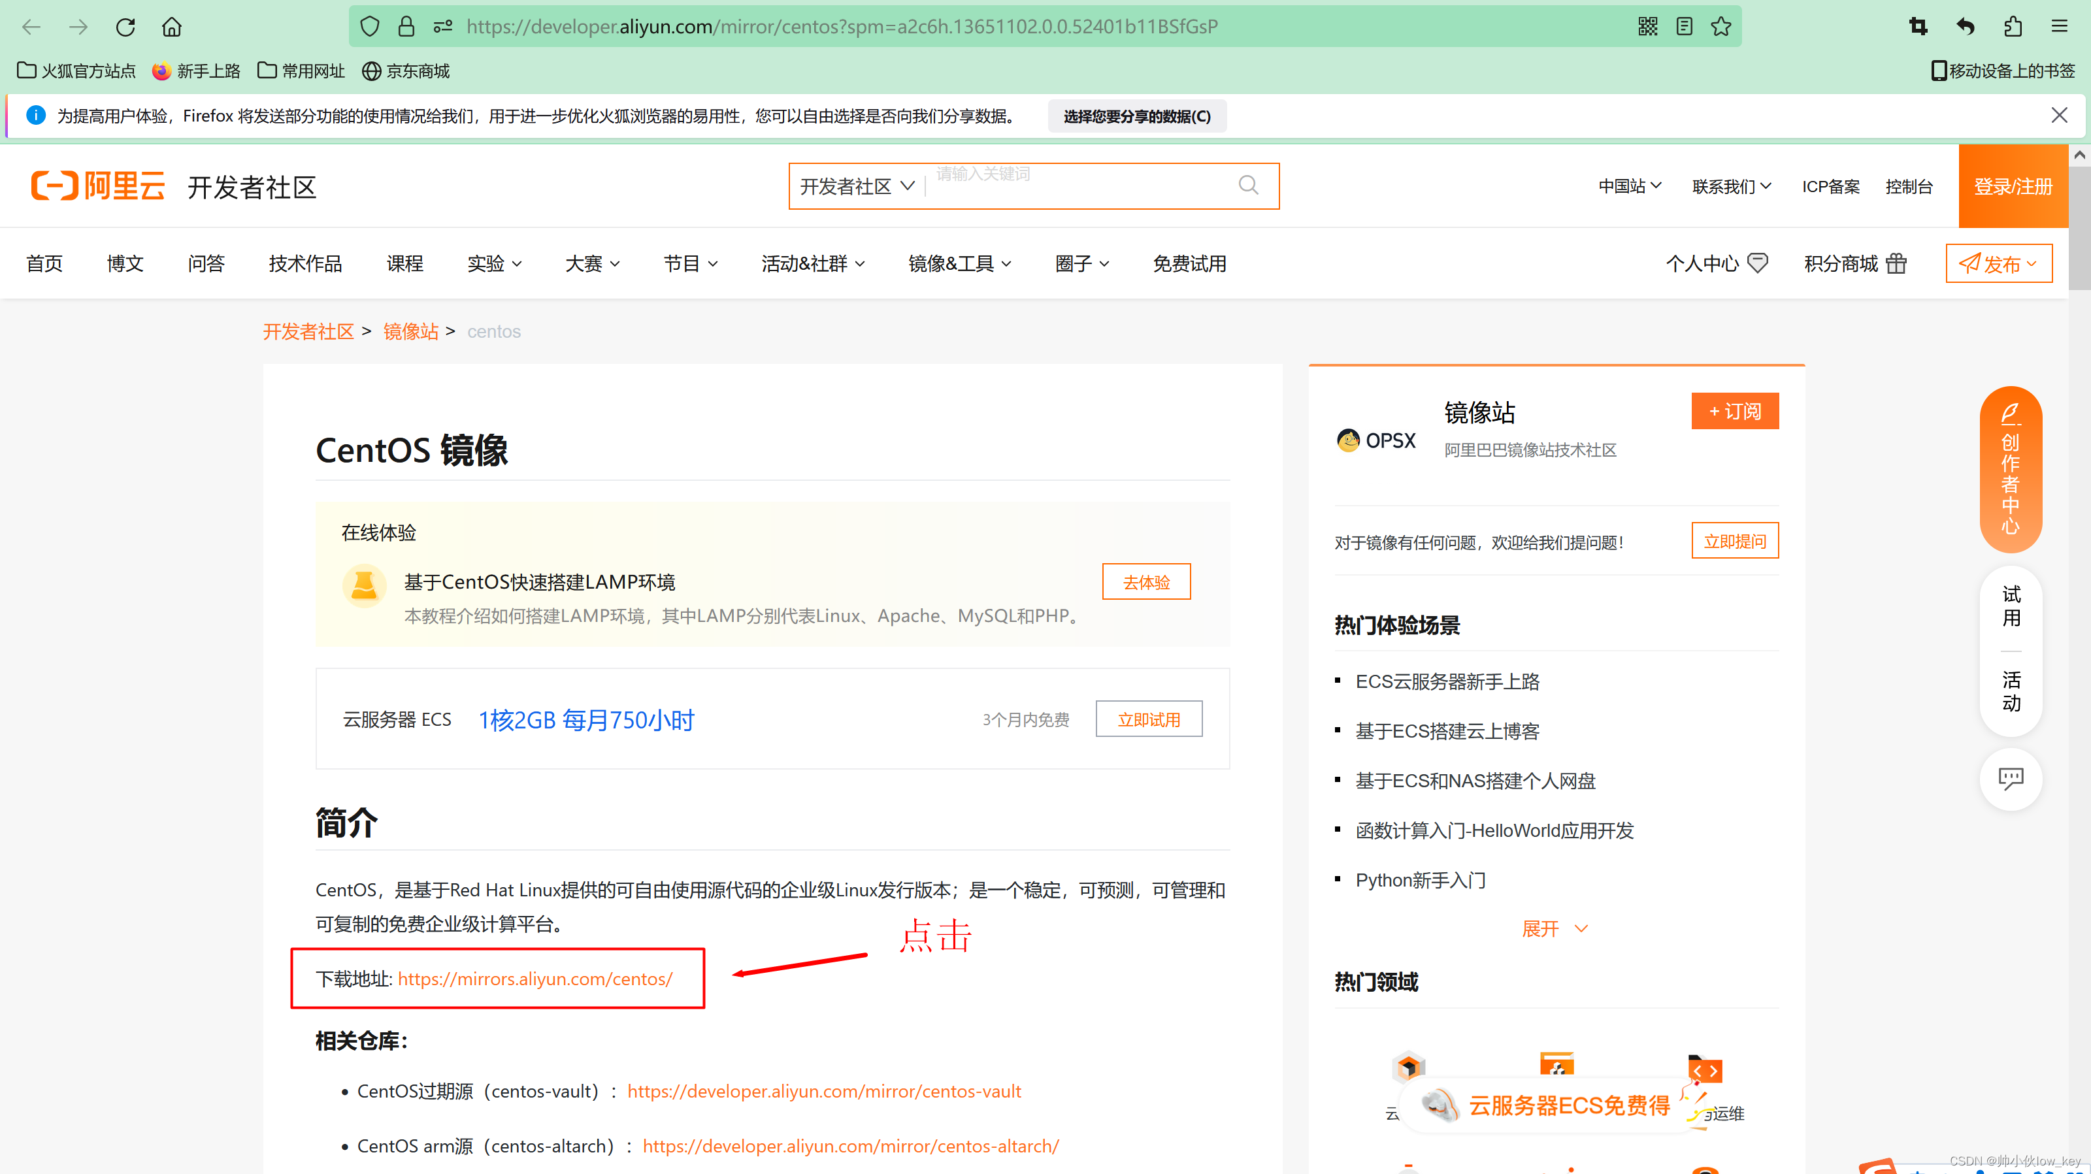
Task: Open ECS云服务器新手上路 scenario link
Action: click(x=1447, y=681)
